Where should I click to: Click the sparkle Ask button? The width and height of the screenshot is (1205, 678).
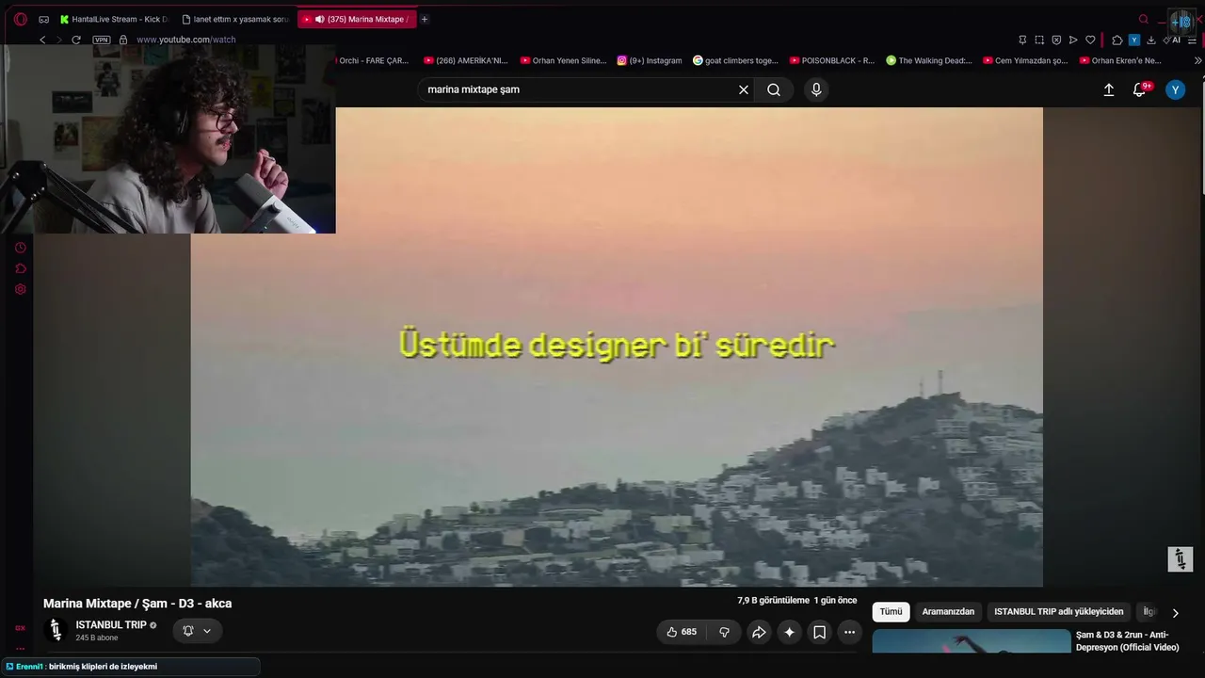(x=789, y=632)
